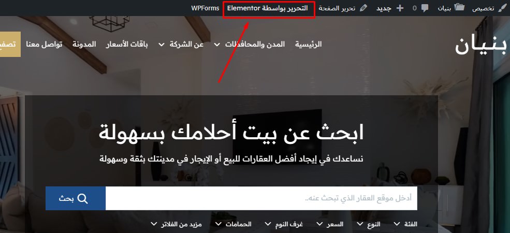510x233 pixels.
Task: Expand the المدن والمحافظات menu chevron
Action: (217, 45)
